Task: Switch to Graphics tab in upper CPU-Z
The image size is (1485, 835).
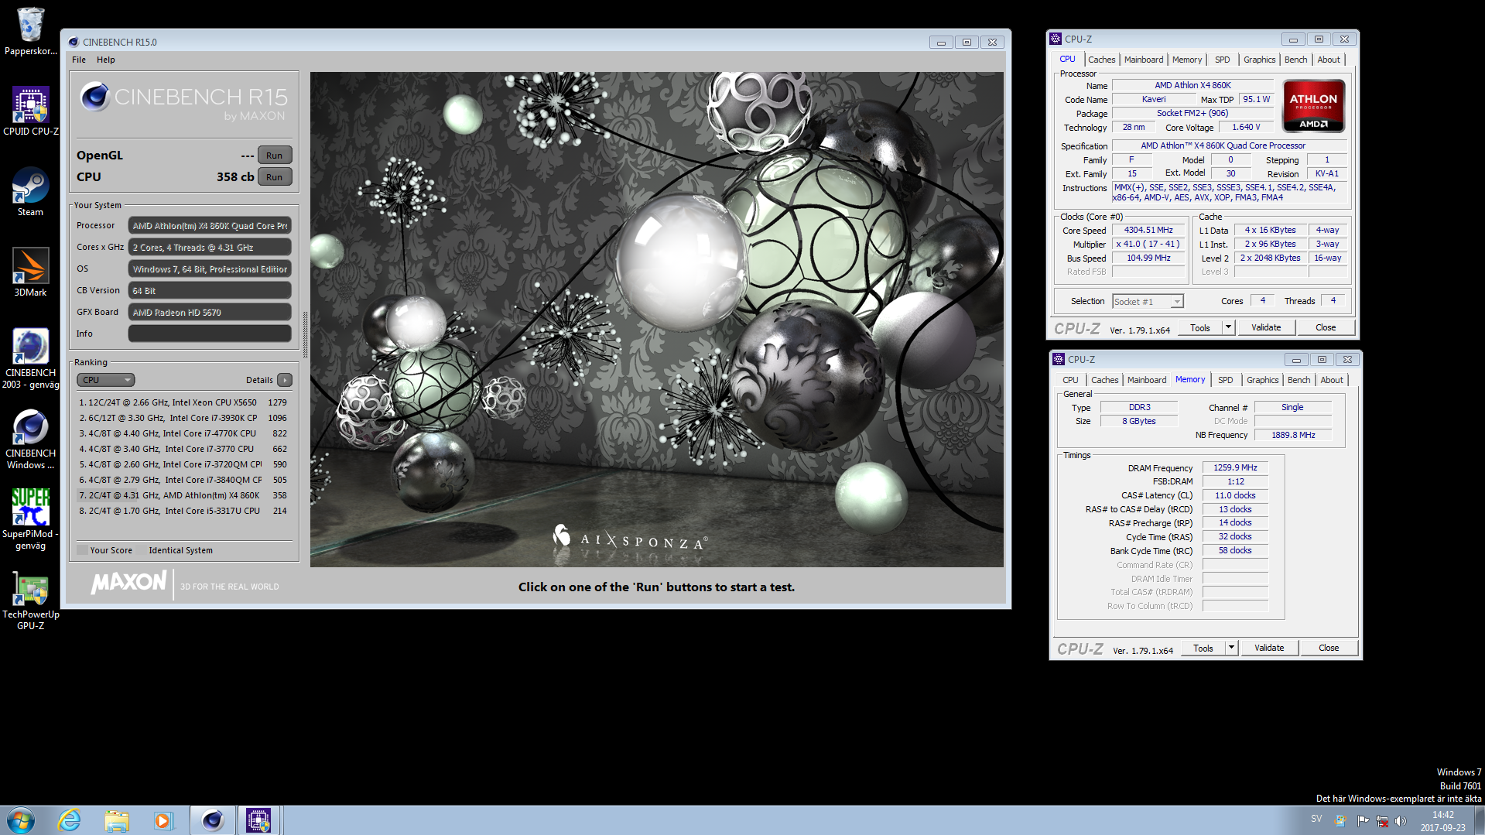Action: tap(1259, 60)
